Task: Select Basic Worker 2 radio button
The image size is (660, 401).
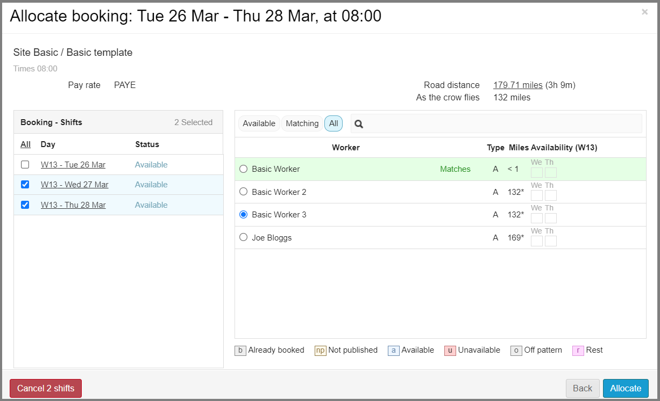Action: [244, 192]
